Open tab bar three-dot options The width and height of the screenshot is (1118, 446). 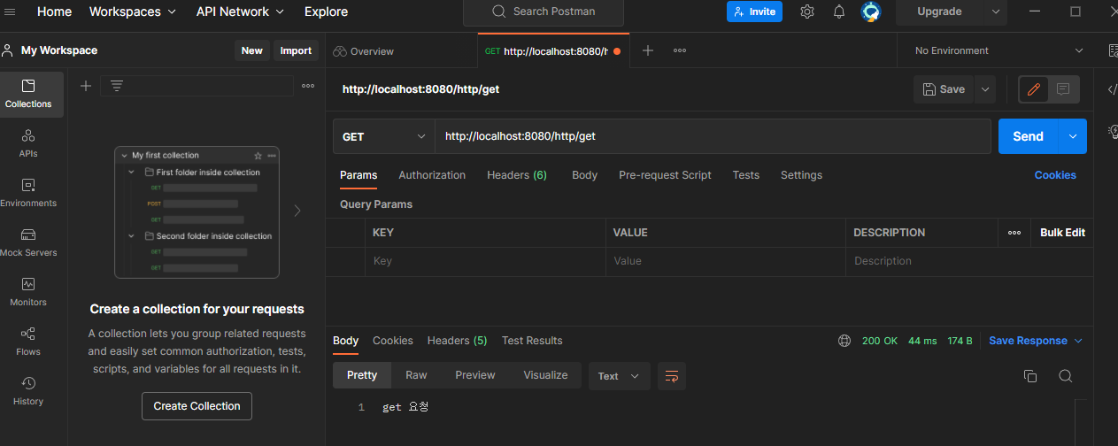(x=680, y=50)
